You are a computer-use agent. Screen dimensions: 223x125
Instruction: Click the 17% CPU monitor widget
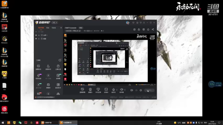point(215,84)
